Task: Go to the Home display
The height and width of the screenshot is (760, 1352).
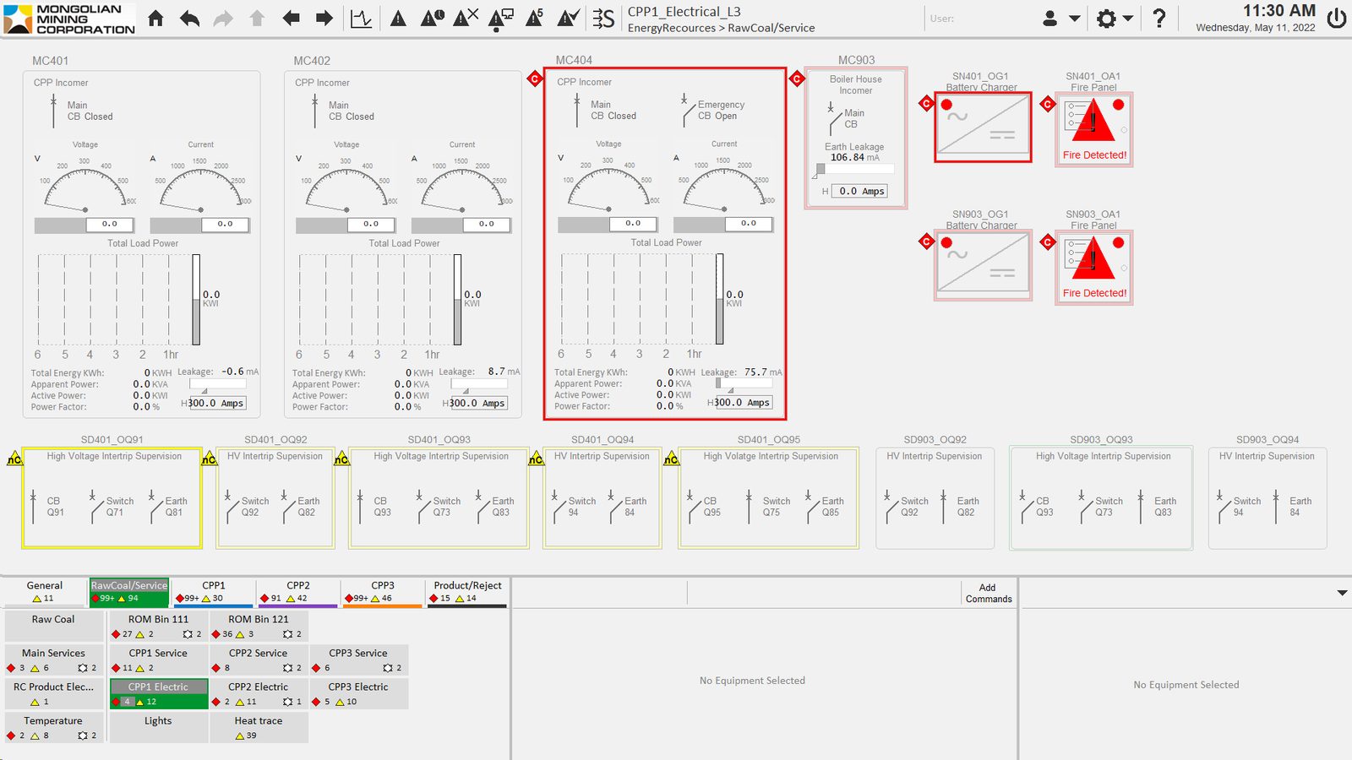Action: (155, 18)
